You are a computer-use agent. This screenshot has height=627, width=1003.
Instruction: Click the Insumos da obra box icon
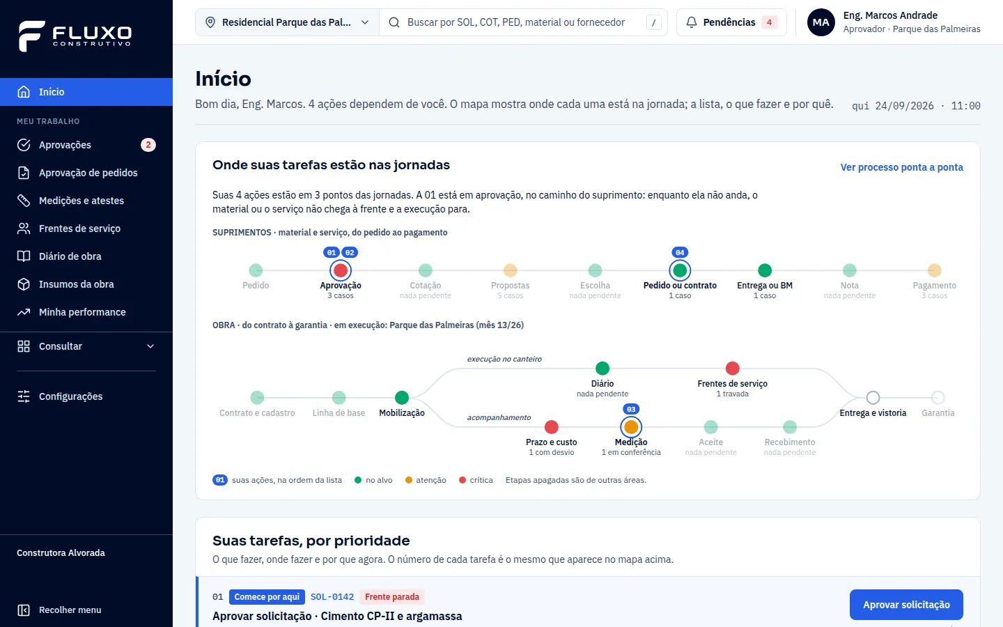[x=24, y=284]
